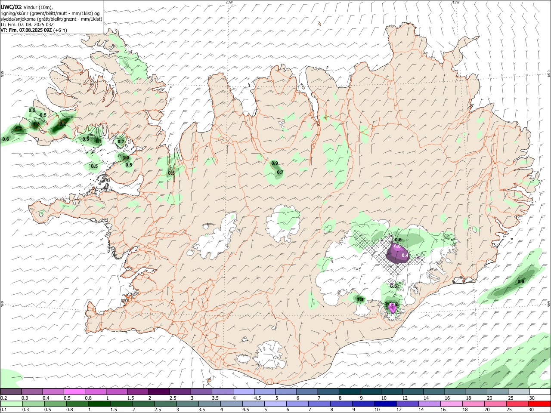This screenshot has width=551, height=413.
Task: Choose bright red rain swatch labeled 30
Action: coord(540,404)
